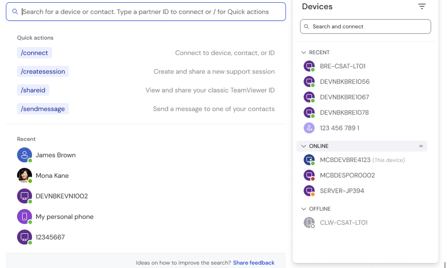Select the /sendmessage quick action

(43, 109)
